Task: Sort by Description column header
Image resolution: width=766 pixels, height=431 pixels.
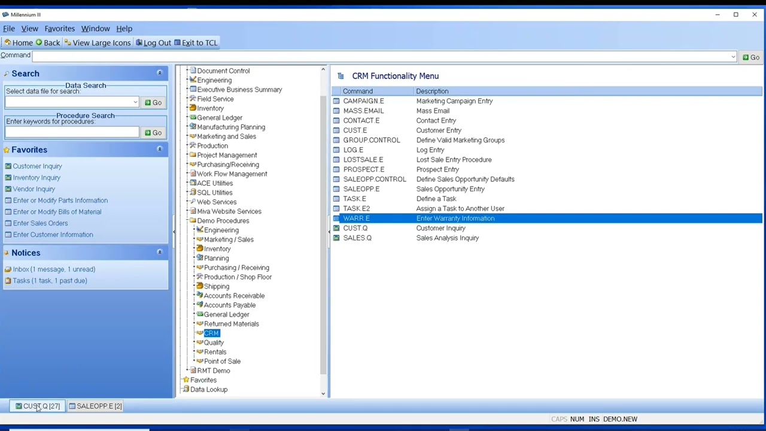Action: 588,91
